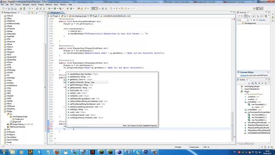Click the New Java Class icon
The width and height of the screenshot is (275, 155).
tap(71, 9)
